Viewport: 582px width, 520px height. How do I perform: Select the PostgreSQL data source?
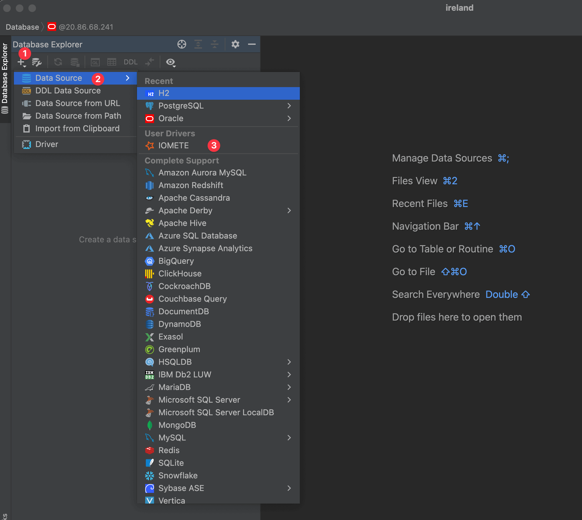(218, 106)
